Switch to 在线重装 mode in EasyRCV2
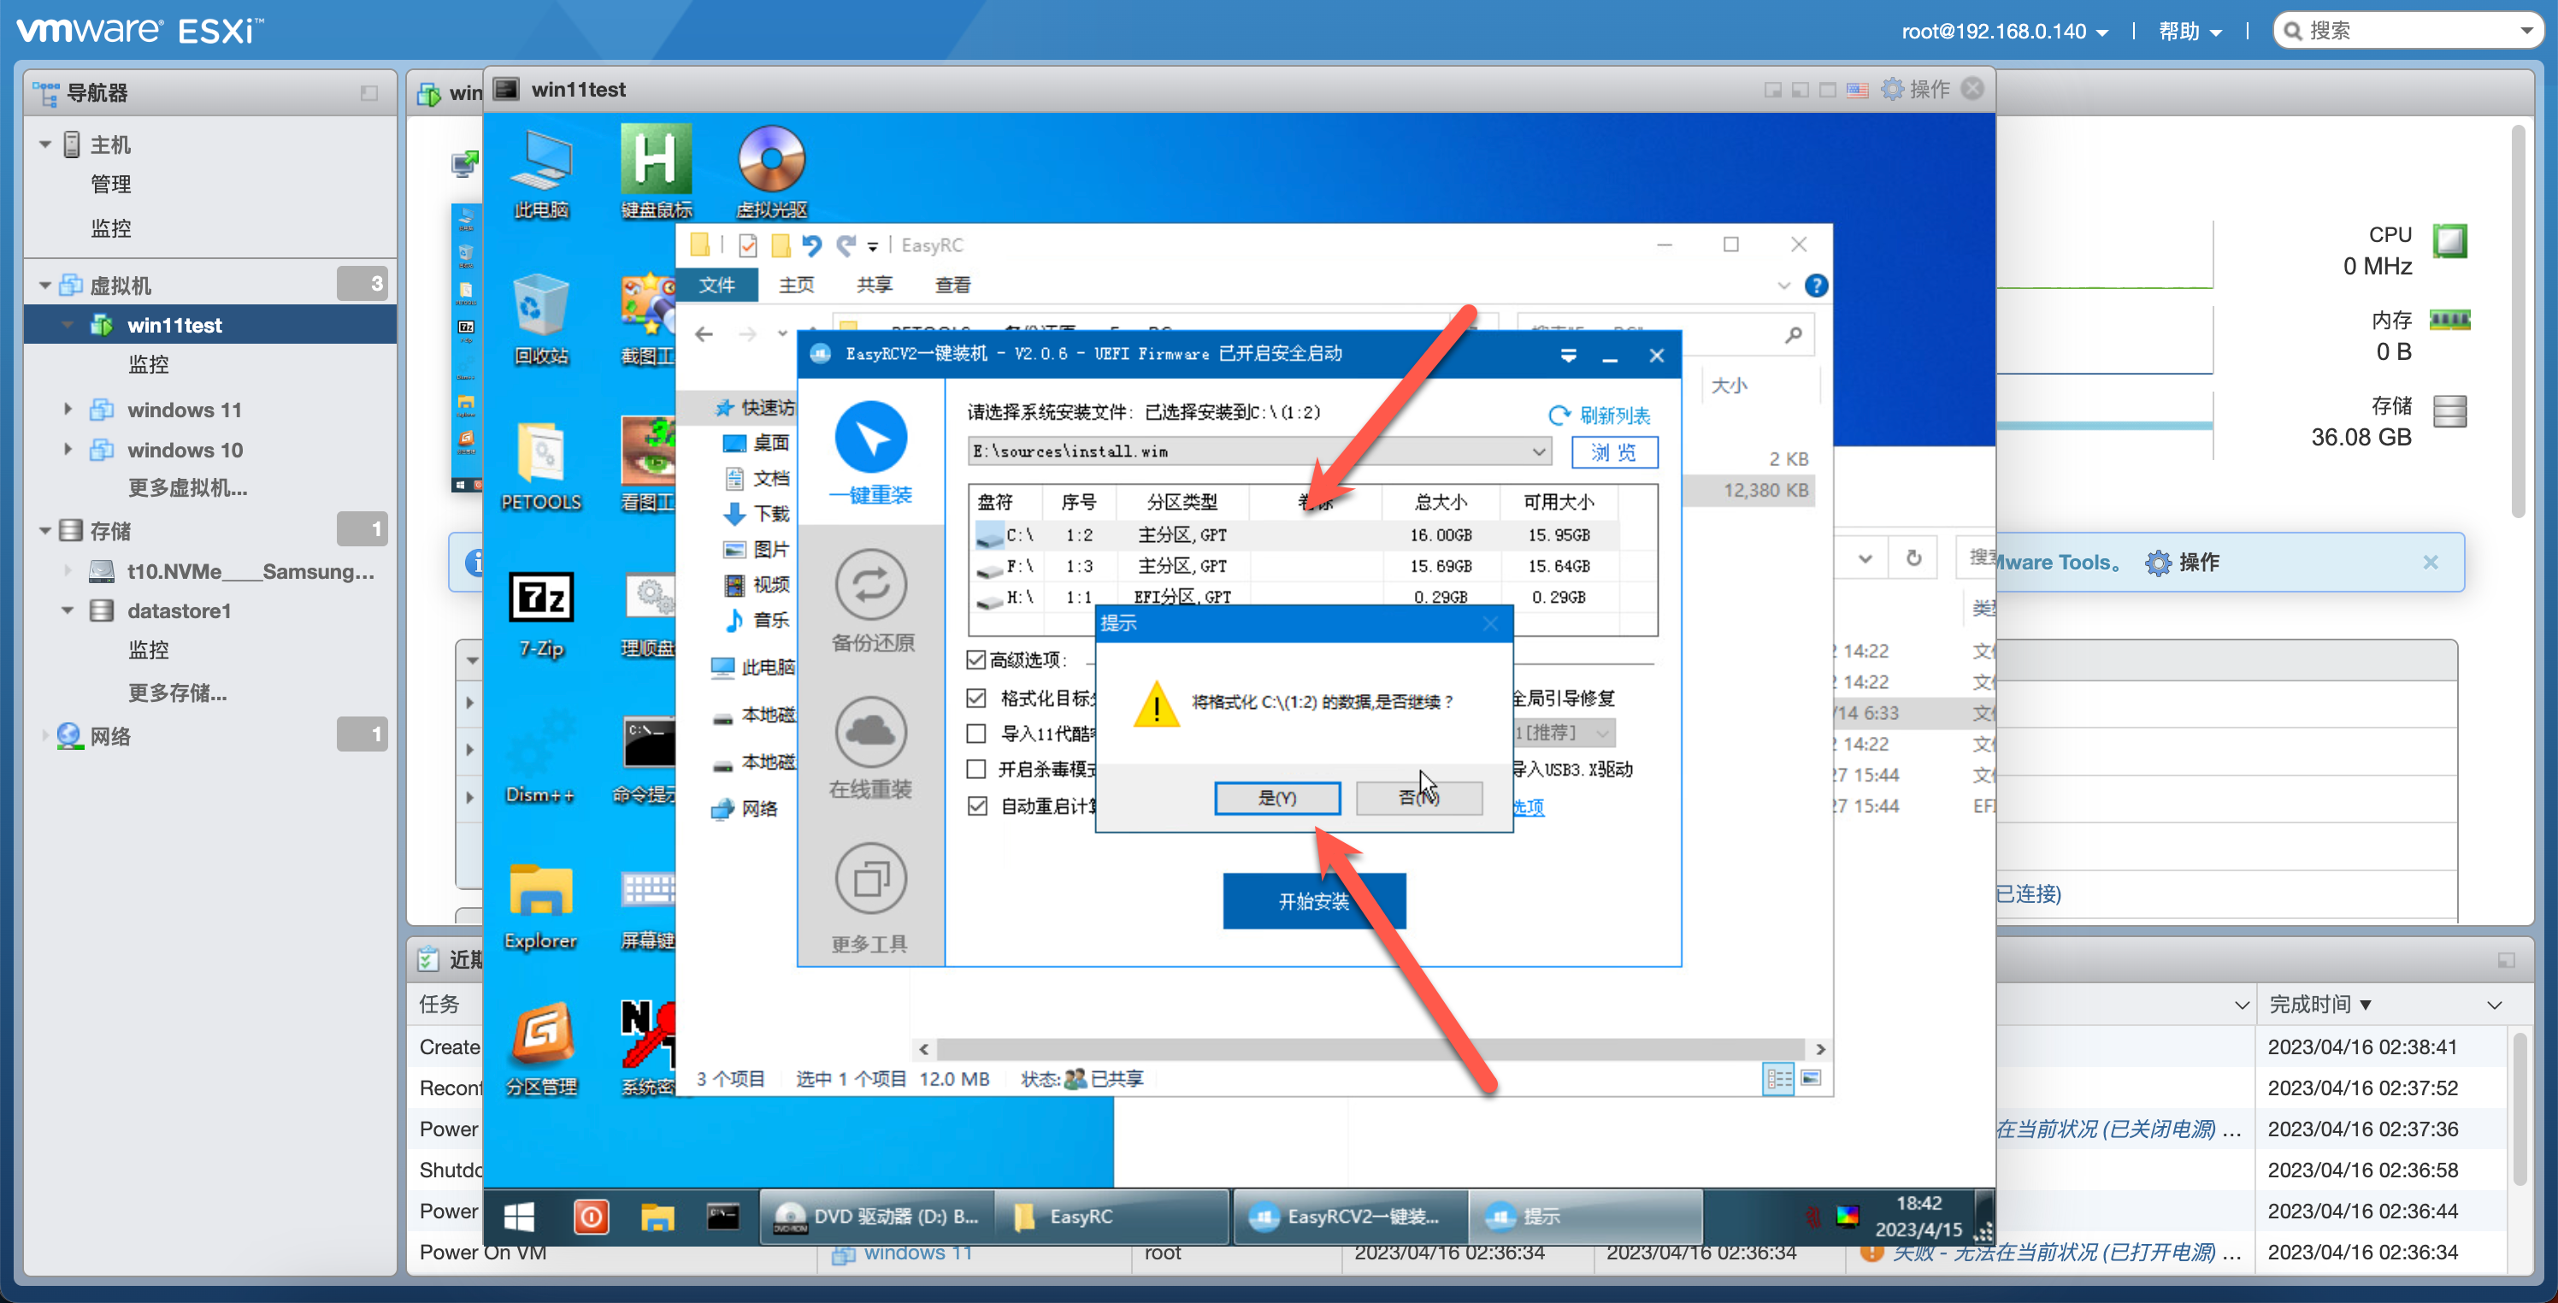 coord(871,750)
